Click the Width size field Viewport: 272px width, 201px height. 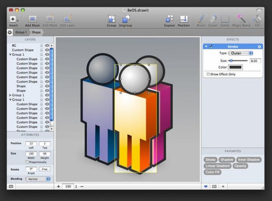pos(31,154)
